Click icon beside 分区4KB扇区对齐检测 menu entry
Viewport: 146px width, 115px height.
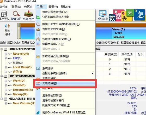coord(38,17)
